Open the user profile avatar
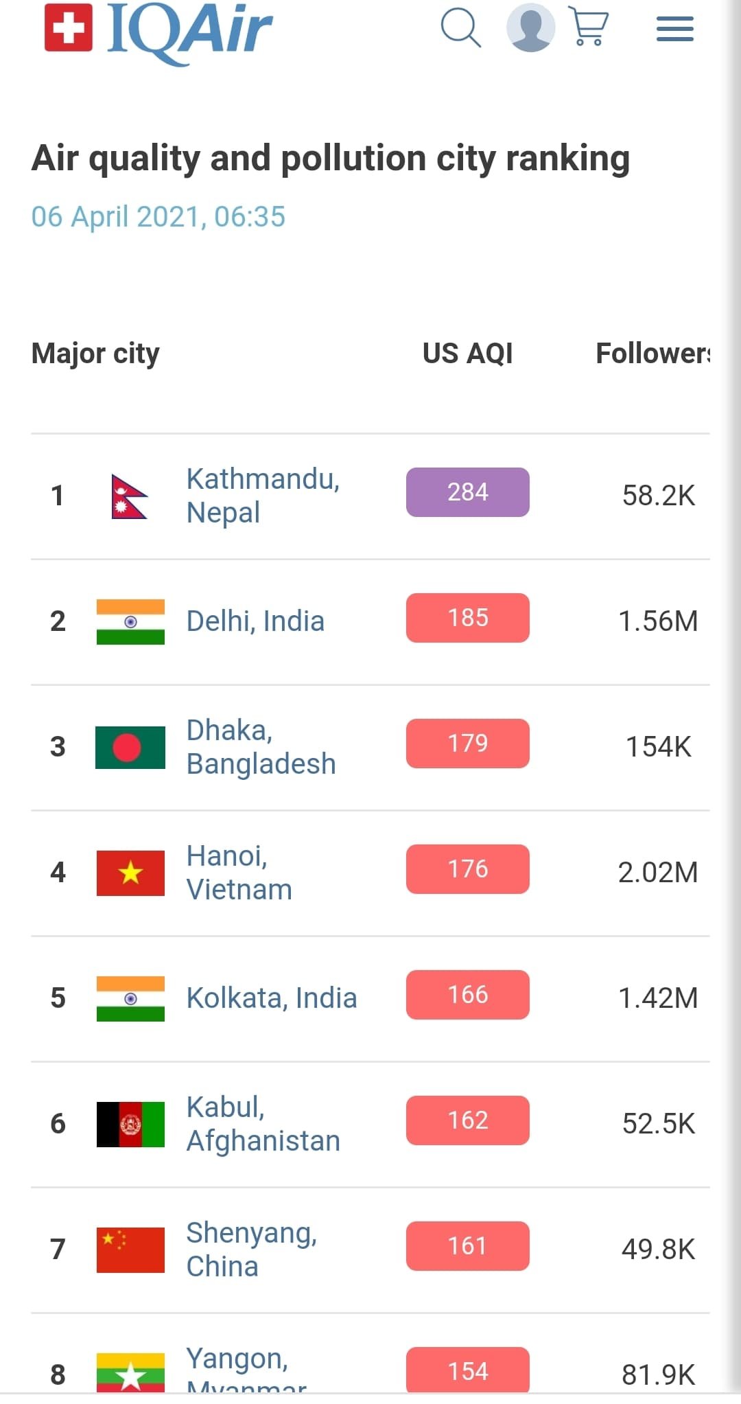Viewport: 741px width, 1404px height. click(x=530, y=28)
